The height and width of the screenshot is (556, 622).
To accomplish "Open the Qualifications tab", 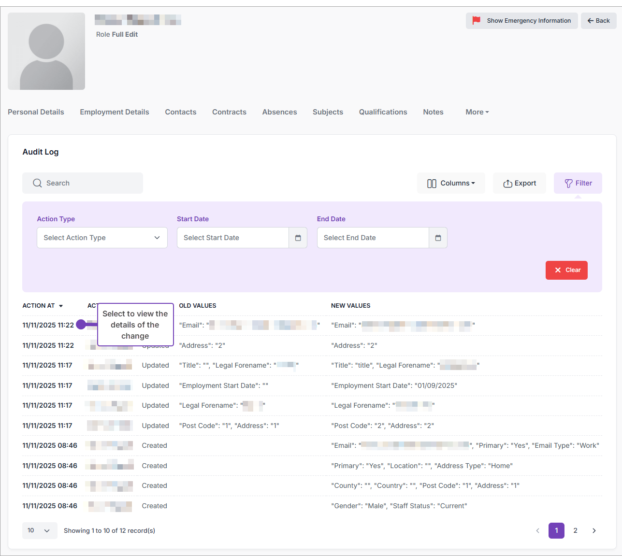I will point(383,112).
